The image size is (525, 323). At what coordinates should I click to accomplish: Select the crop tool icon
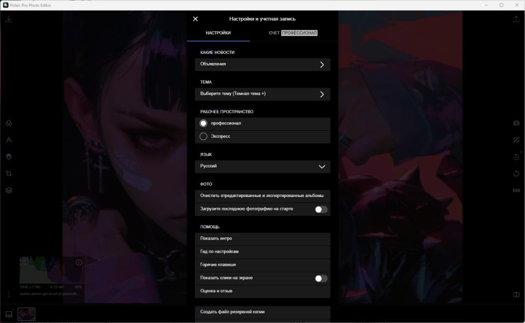(9, 173)
